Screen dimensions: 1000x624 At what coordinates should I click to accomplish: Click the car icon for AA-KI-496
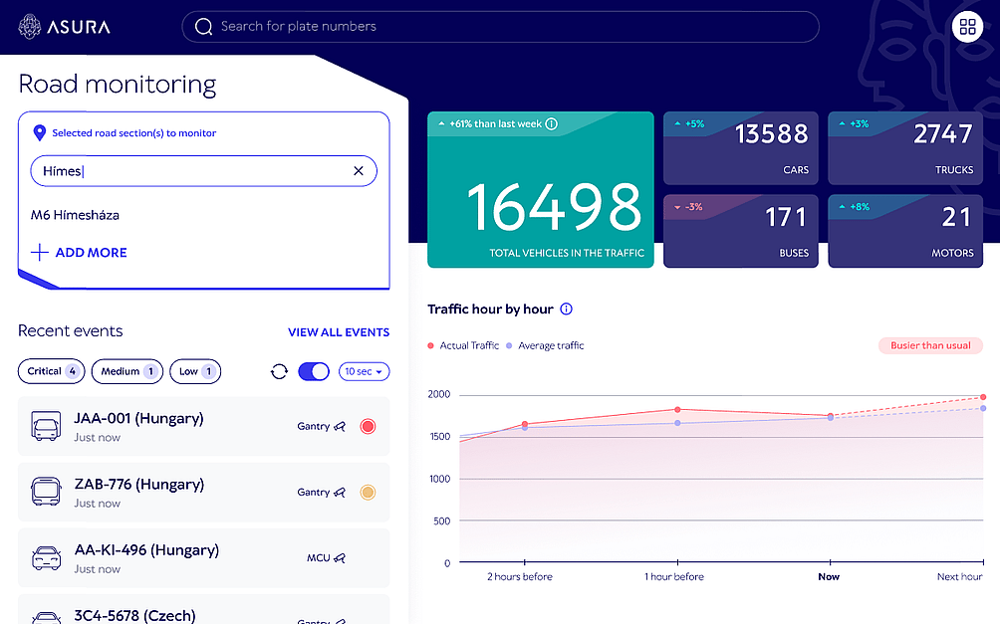46,558
